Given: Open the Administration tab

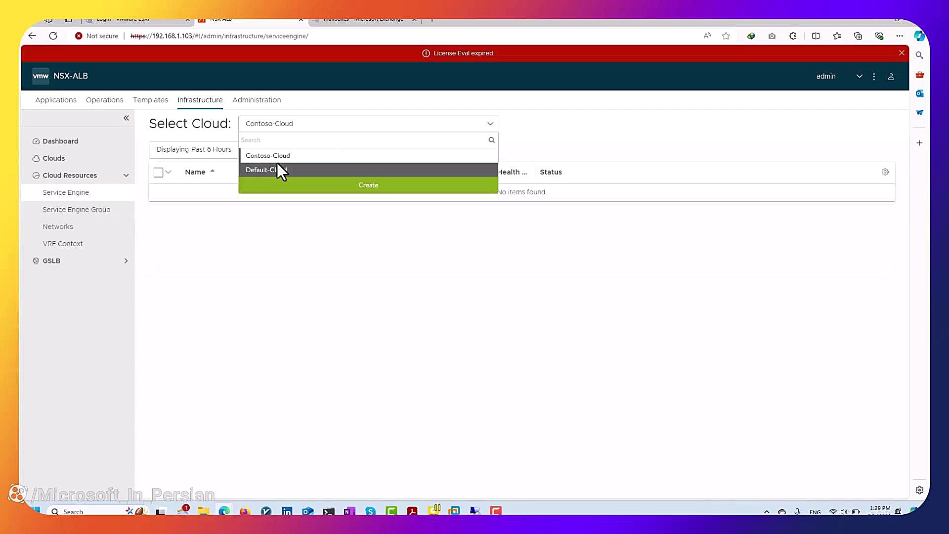Looking at the screenshot, I should [257, 100].
